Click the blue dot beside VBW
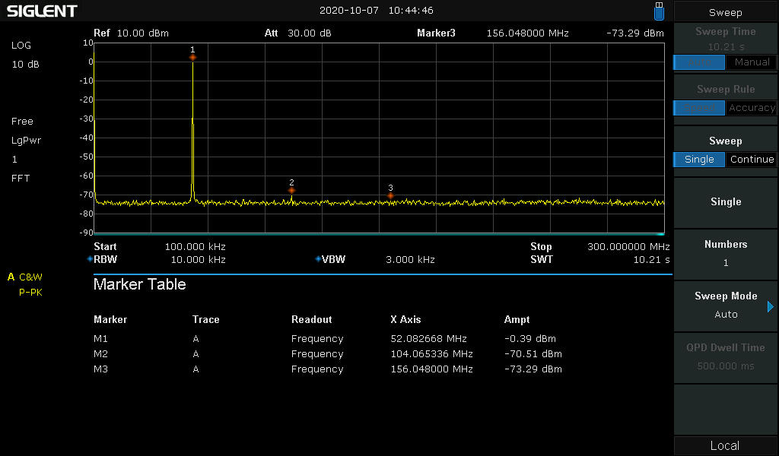Screen dimensions: 779x456 click(x=318, y=259)
